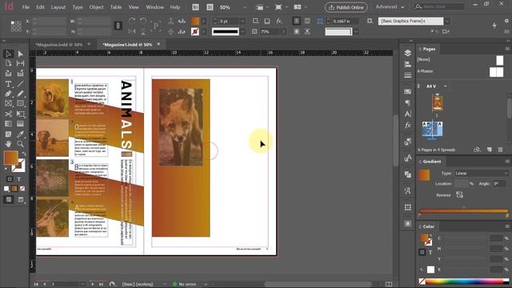
Task: Switch to the Magazine.indd document tab
Action: point(58,45)
